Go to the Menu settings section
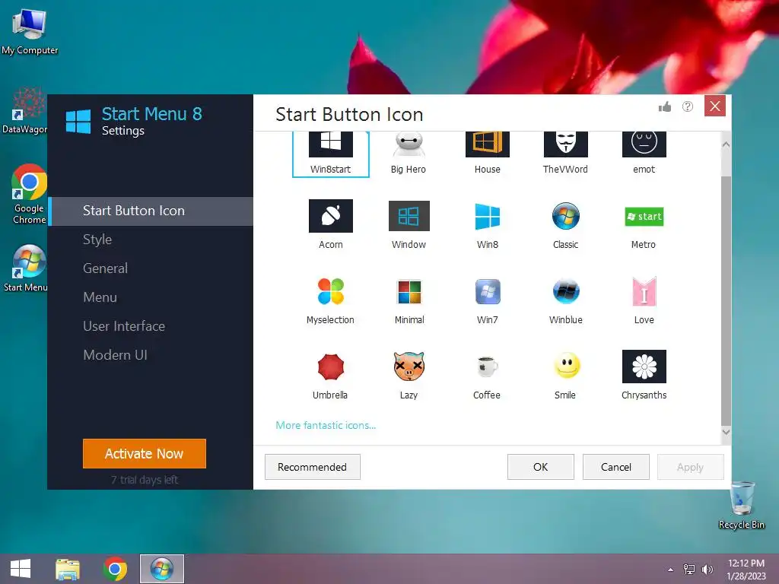779x584 pixels. [x=151, y=297]
